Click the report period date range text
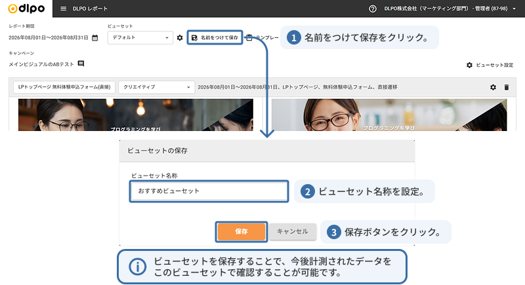Screen dimensions: 525x285 click(x=49, y=38)
